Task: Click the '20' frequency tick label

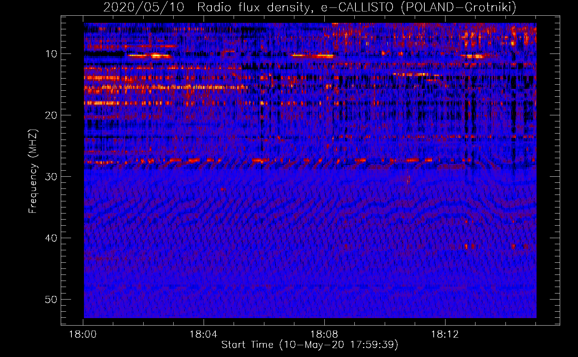Action: (x=51, y=115)
